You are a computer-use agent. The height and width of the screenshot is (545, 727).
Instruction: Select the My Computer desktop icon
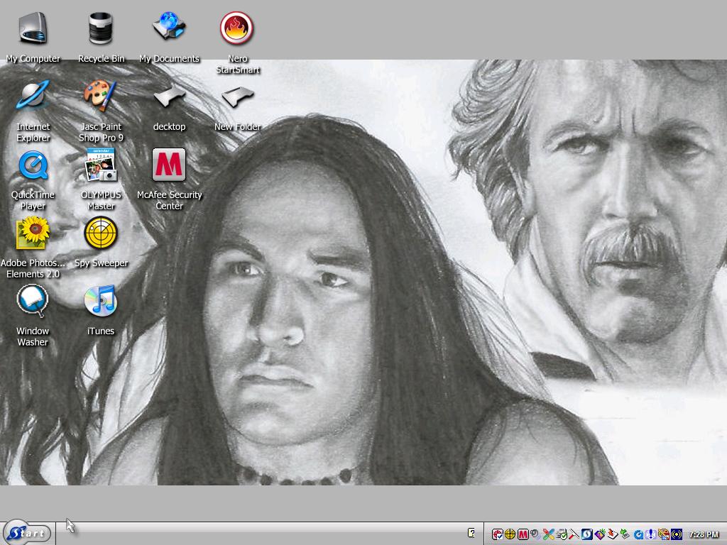coord(33,37)
